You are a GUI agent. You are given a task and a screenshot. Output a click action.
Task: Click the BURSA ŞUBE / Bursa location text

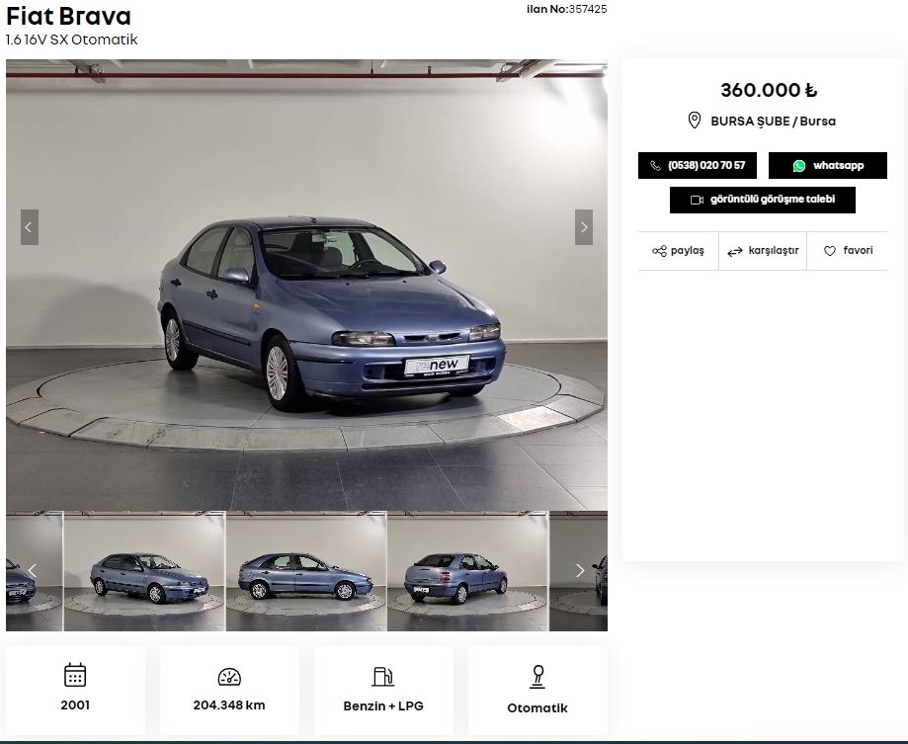tap(773, 122)
